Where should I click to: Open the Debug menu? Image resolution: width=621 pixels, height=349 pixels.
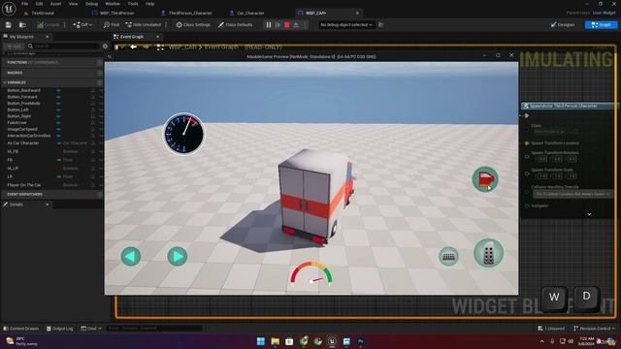coord(91,4)
